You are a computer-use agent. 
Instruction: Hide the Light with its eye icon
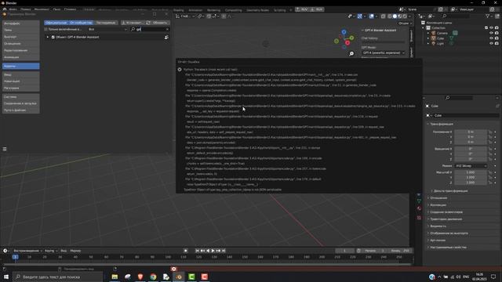point(492,44)
